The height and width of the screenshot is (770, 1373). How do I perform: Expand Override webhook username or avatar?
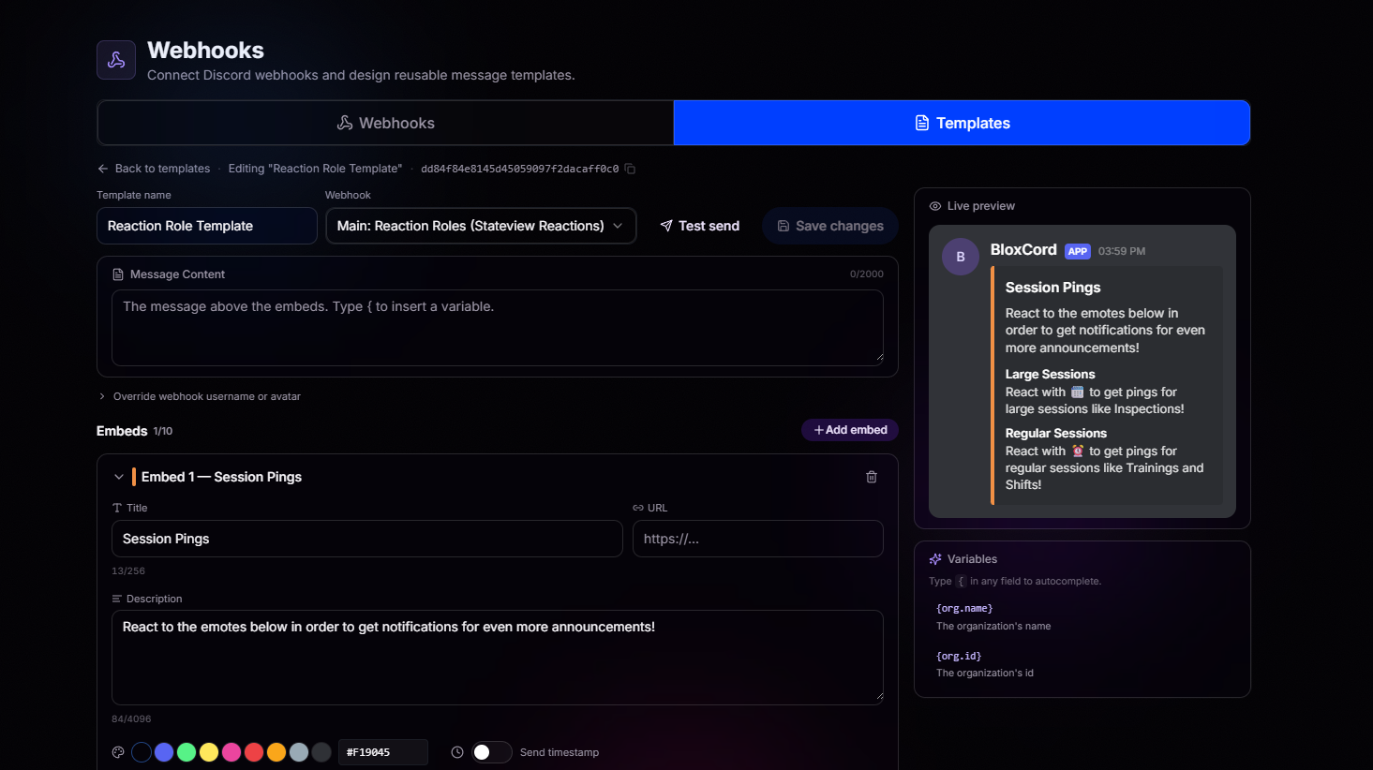[x=199, y=396]
